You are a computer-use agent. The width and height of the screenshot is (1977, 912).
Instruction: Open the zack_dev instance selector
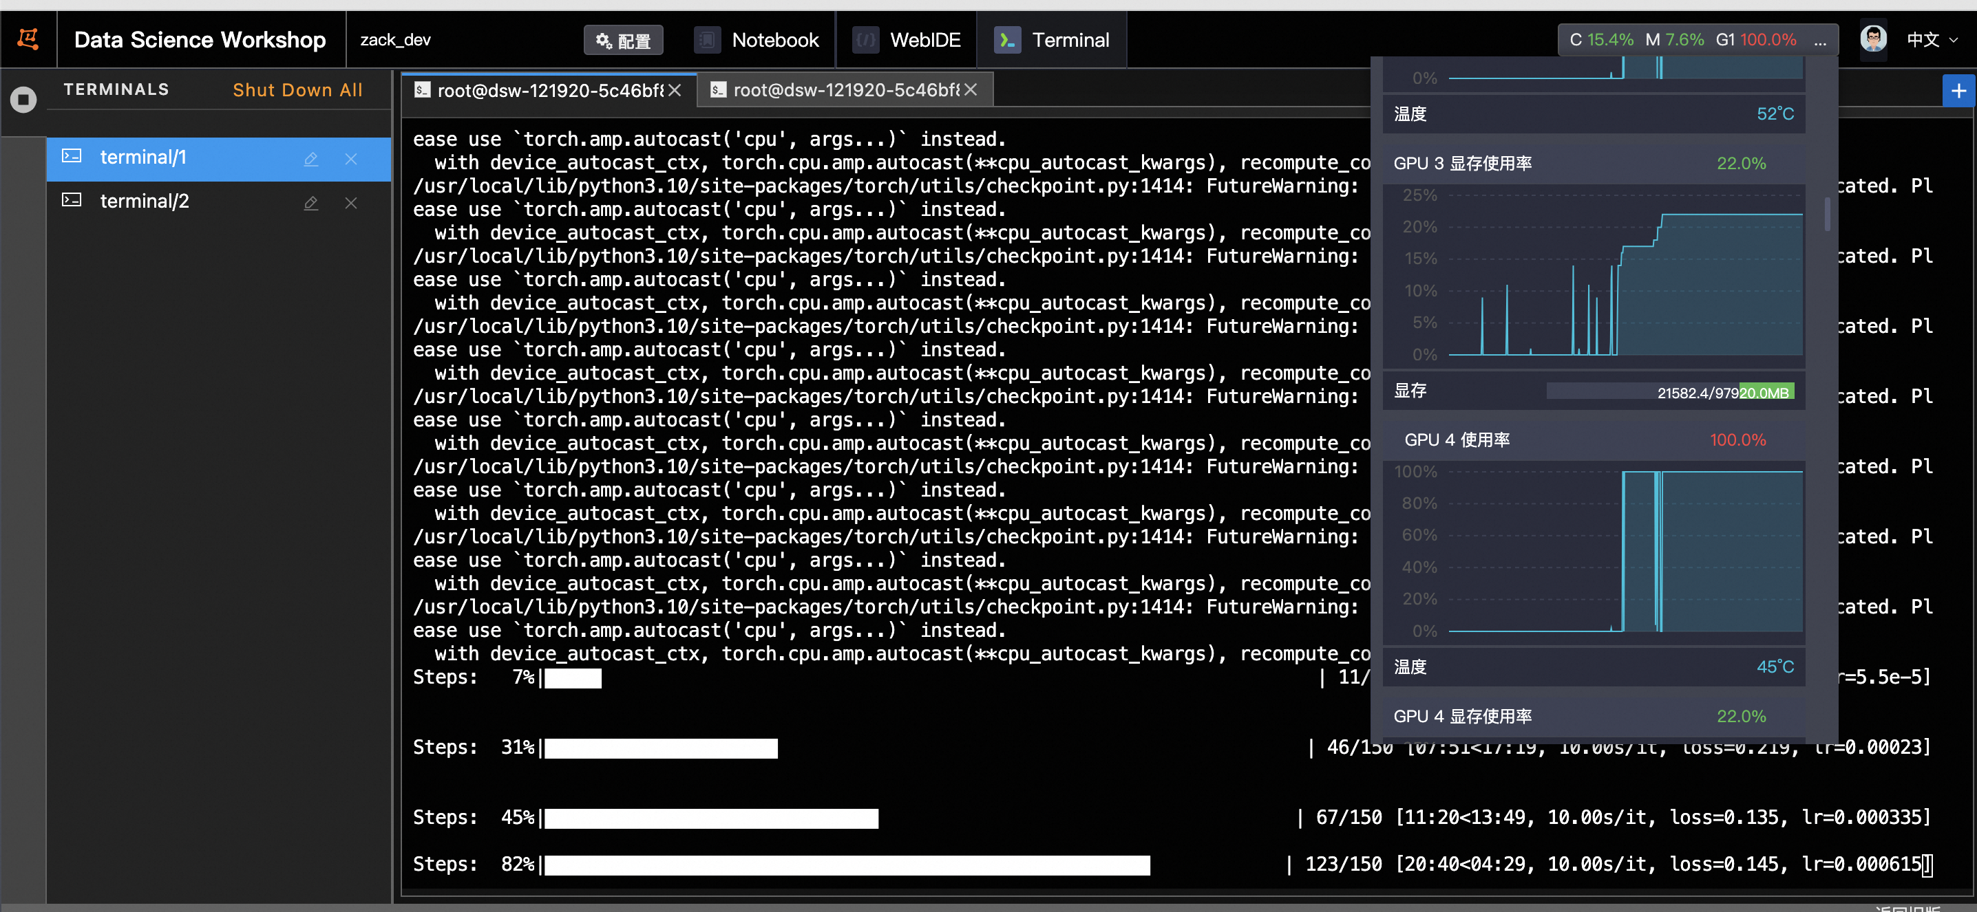click(395, 39)
